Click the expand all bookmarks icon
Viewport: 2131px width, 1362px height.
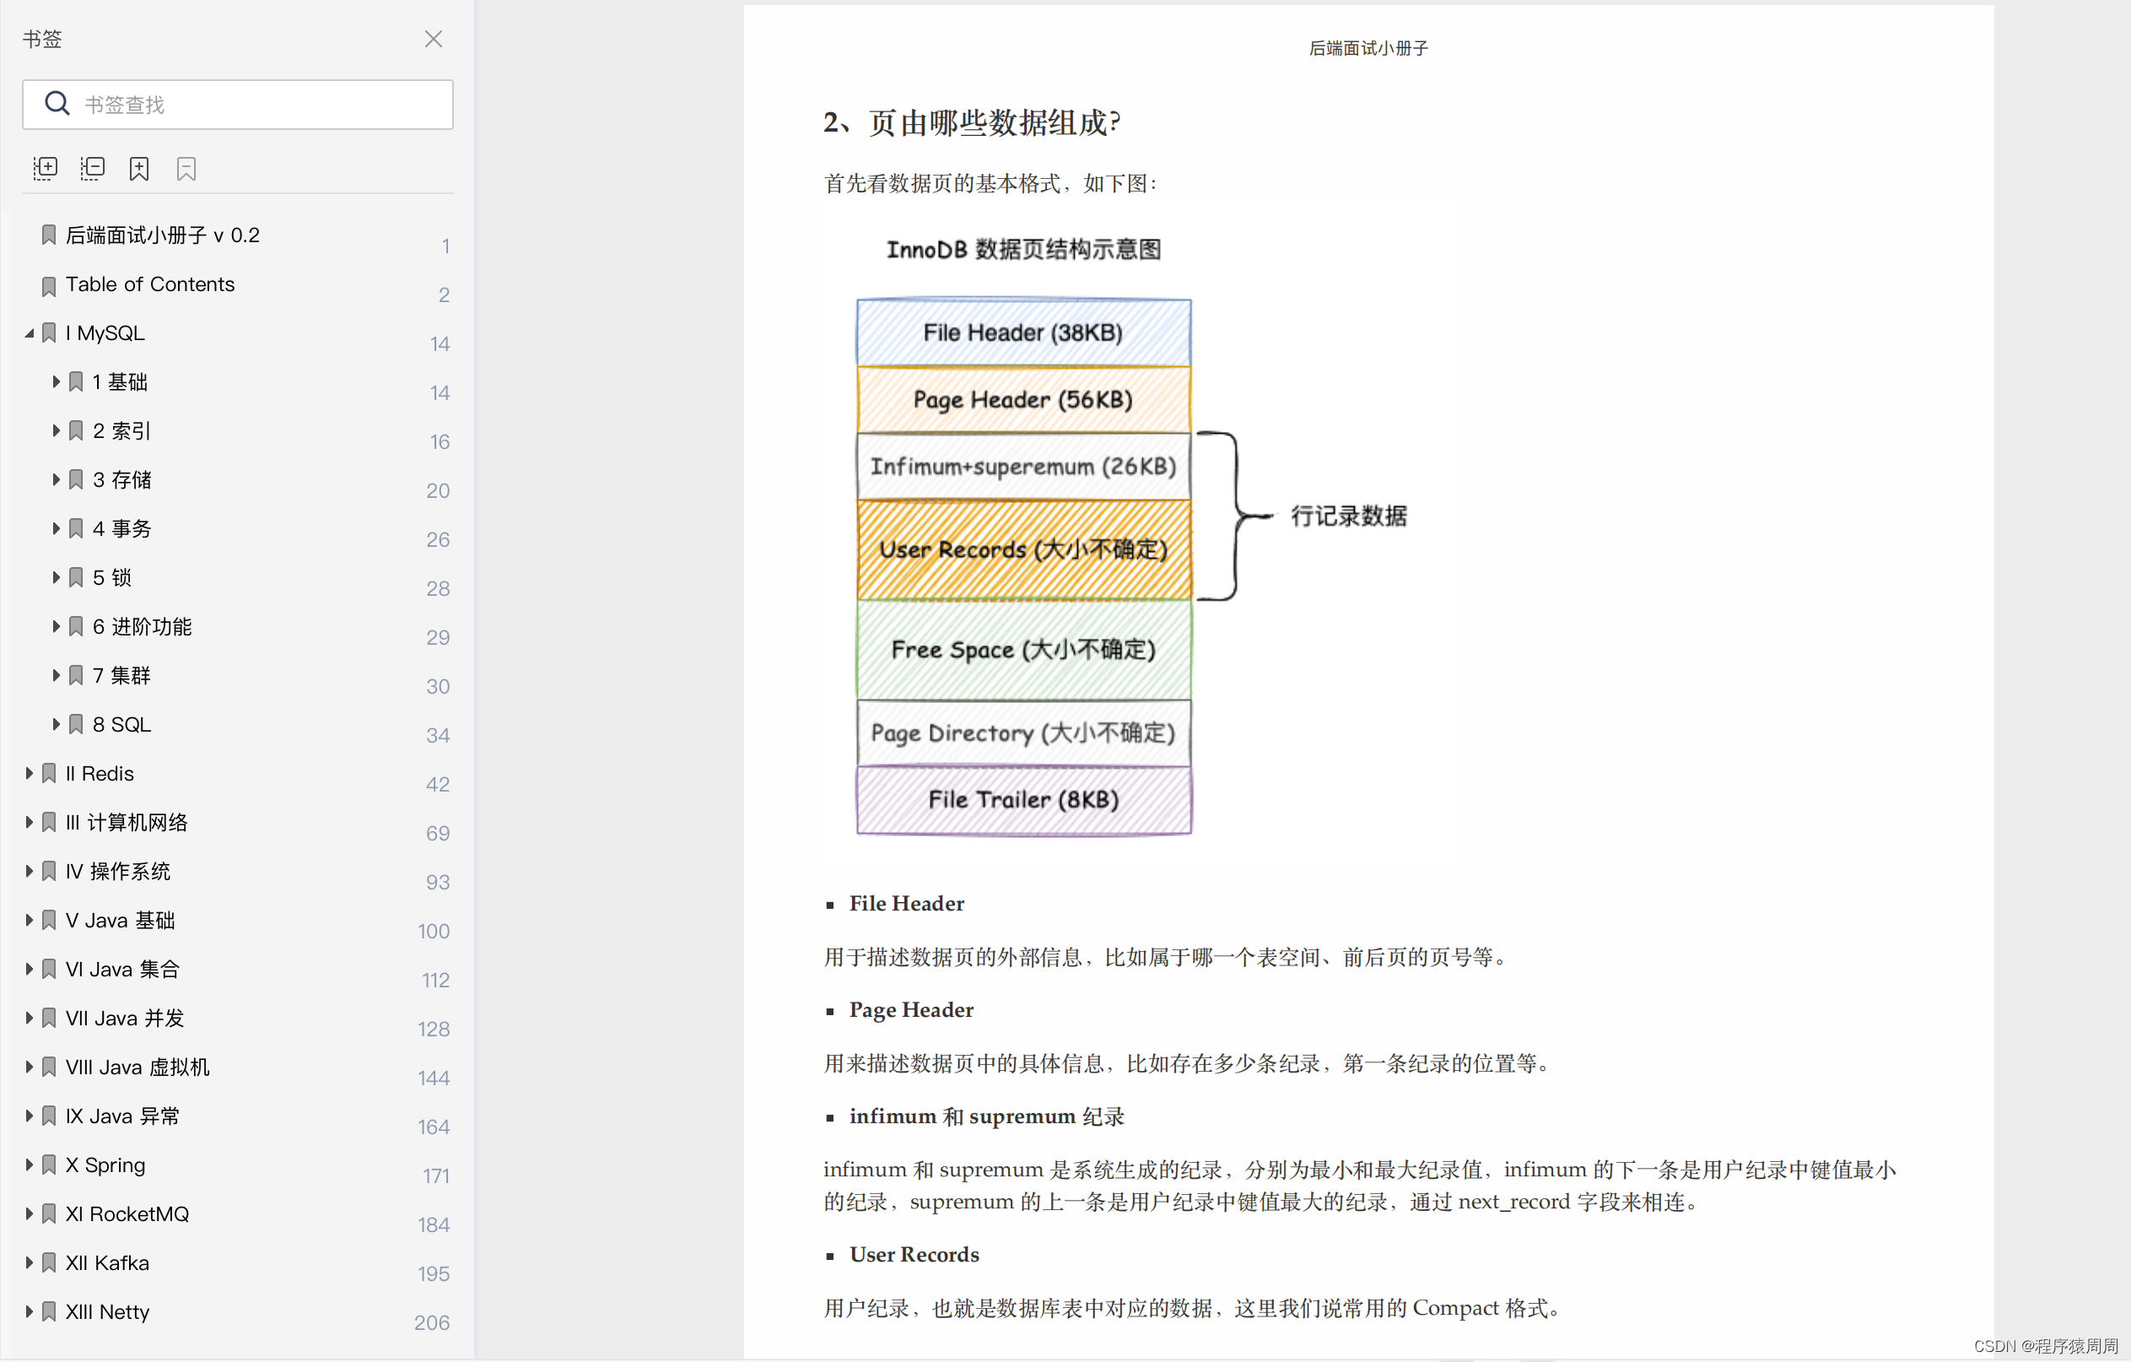pos(45,168)
